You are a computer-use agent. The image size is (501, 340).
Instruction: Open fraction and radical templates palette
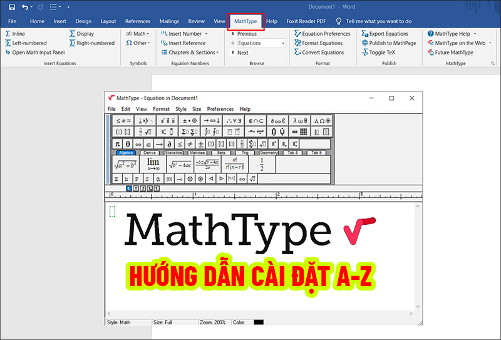(145, 131)
